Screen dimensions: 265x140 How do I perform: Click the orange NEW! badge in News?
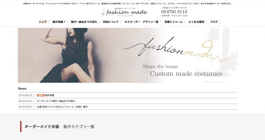point(41,95)
